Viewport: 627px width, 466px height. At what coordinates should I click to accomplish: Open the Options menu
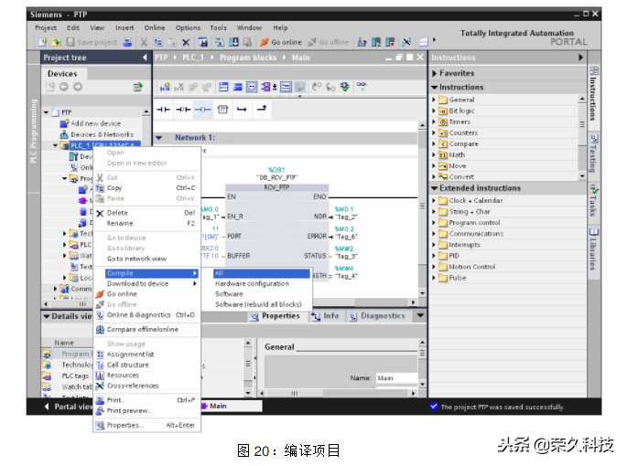188,27
